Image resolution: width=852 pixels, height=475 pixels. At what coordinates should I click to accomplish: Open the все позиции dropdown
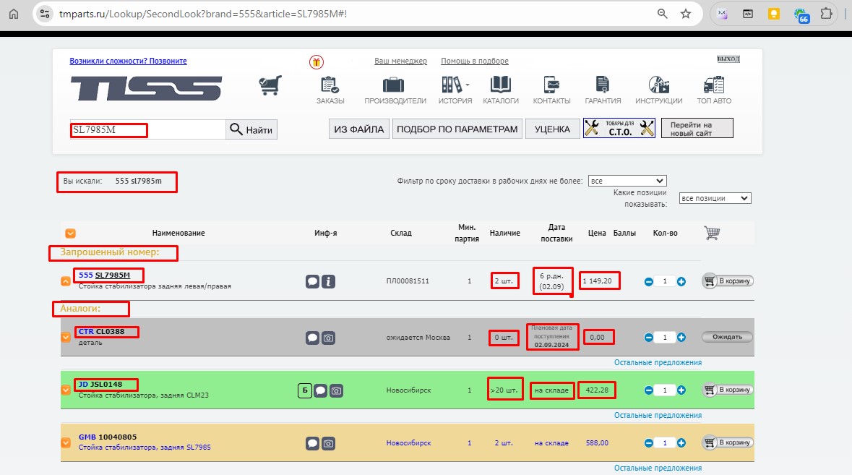[x=715, y=198]
